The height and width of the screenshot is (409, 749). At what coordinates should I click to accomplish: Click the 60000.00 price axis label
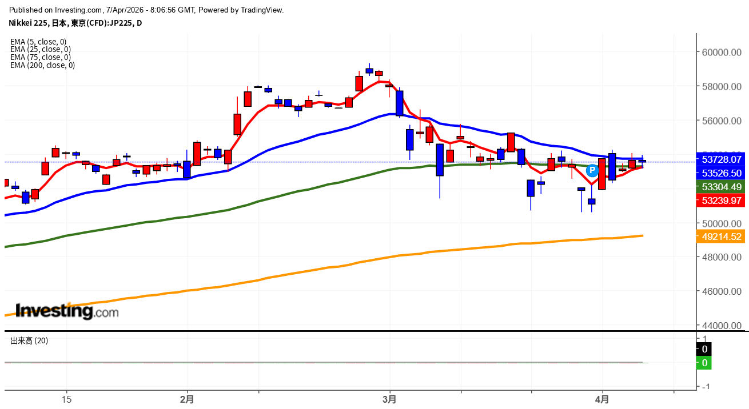point(722,53)
